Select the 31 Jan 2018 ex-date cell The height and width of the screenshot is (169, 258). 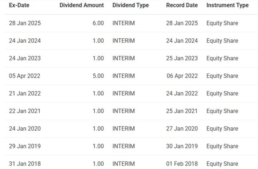click(x=25, y=164)
